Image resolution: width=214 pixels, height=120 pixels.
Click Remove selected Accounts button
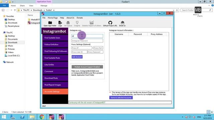(121, 98)
